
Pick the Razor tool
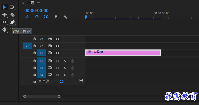click(12, 15)
